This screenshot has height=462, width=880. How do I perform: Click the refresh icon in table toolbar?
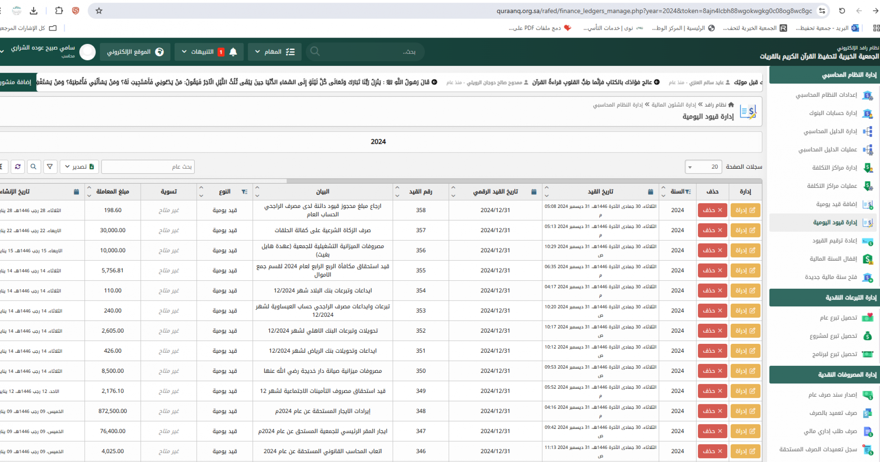(x=18, y=167)
